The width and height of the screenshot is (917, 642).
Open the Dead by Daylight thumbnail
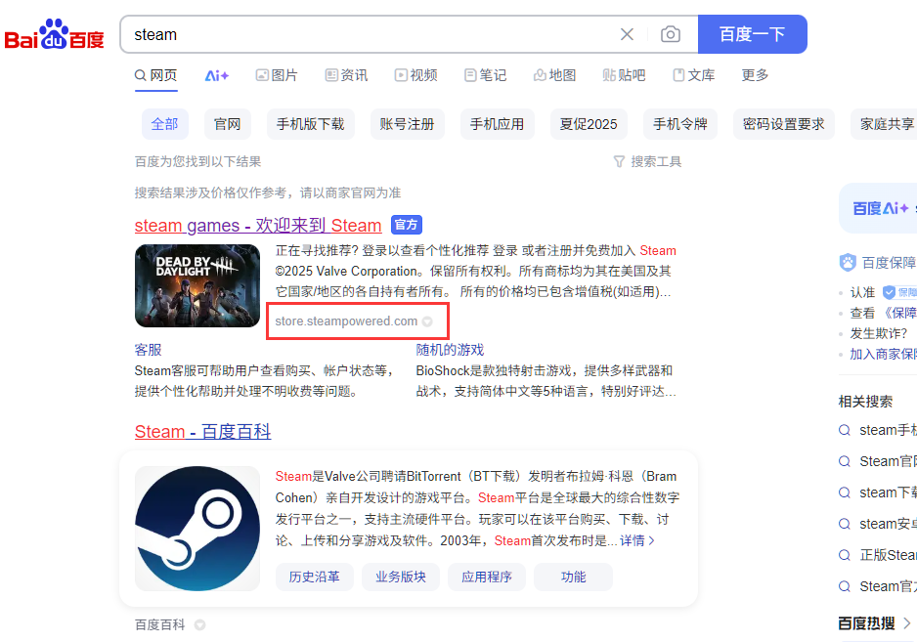click(x=197, y=286)
